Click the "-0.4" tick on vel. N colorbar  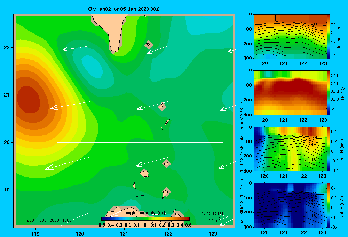334,171
